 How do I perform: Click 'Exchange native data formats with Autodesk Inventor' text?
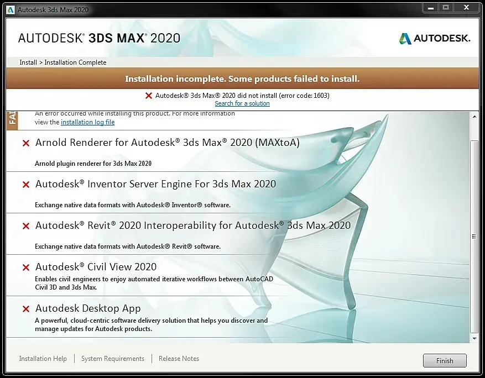click(133, 205)
